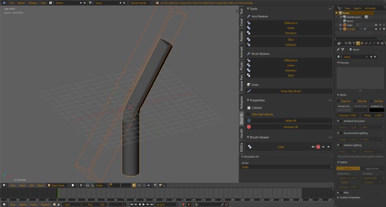Image resolution: width=386 pixels, height=207 pixels.
Task: Open the File menu
Action: [12, 3]
